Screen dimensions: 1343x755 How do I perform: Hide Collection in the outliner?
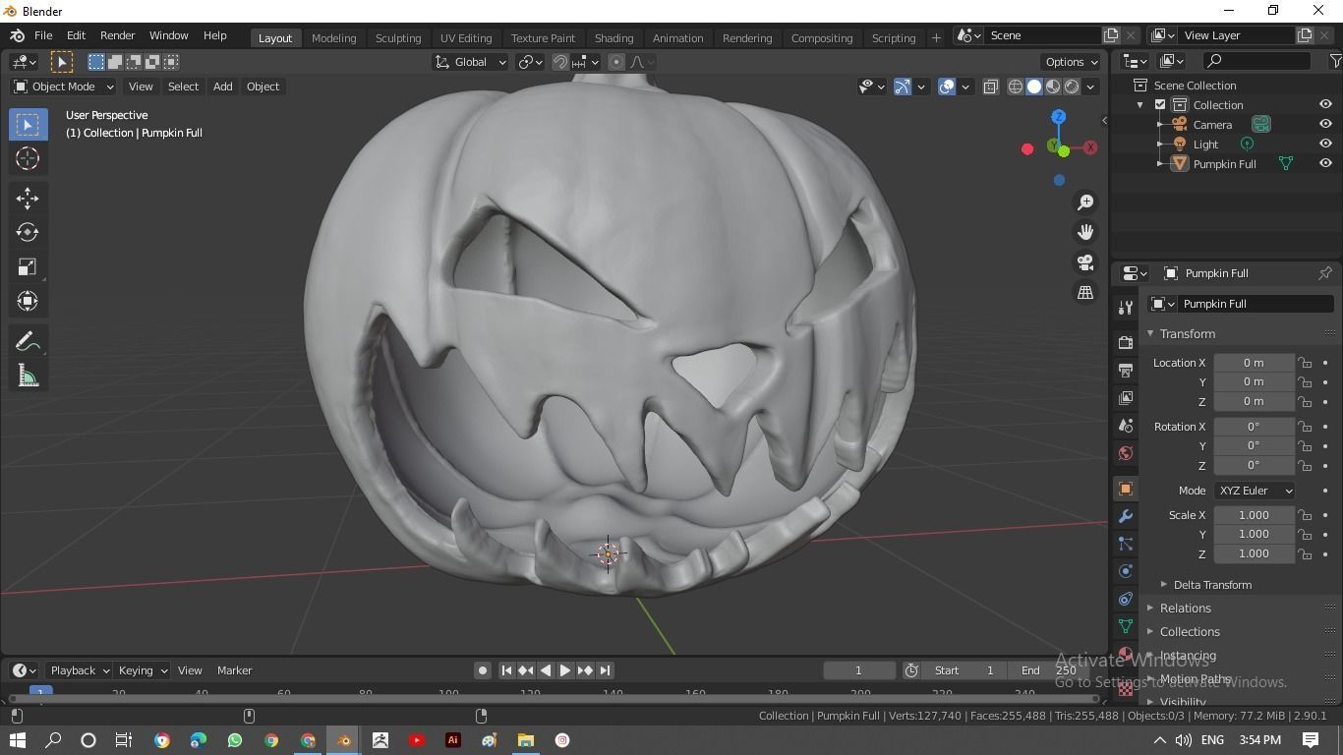[x=1325, y=104]
